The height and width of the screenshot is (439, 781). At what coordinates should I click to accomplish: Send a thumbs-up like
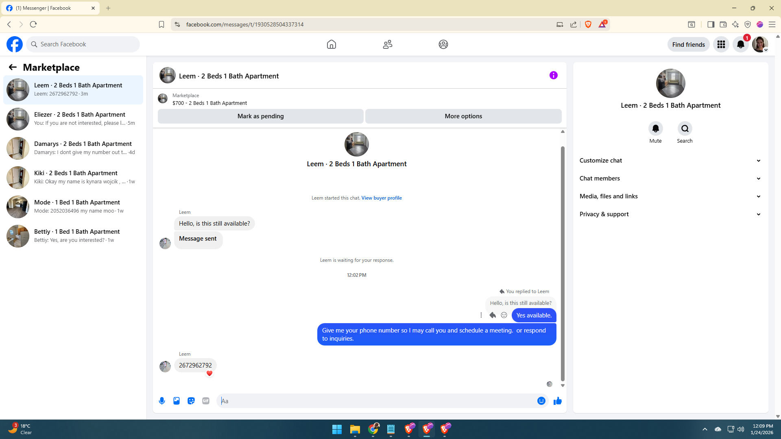pos(558,401)
